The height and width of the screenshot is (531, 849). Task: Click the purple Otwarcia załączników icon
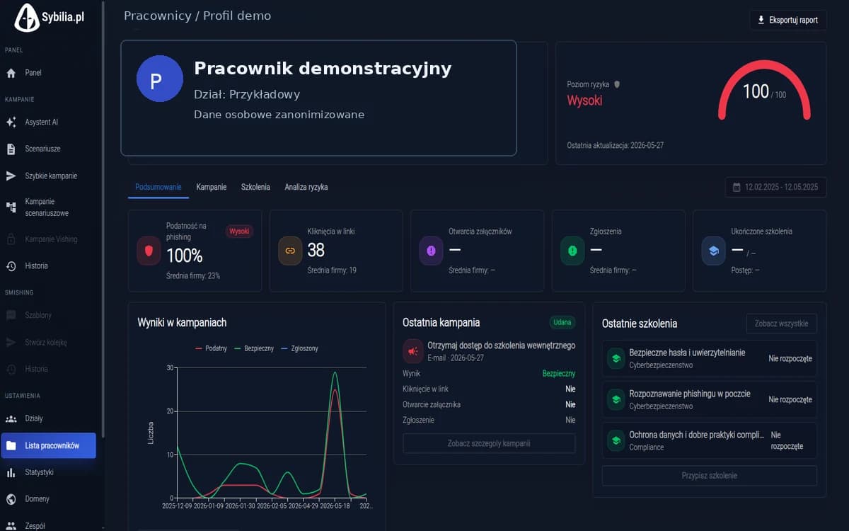(431, 251)
